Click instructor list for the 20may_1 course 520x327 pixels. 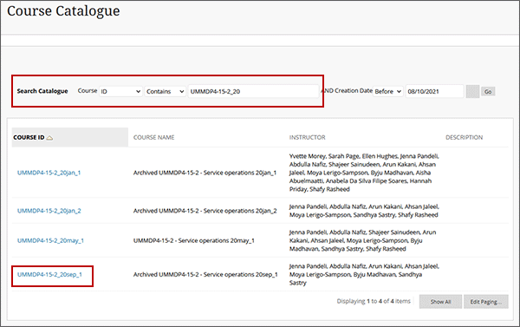pyautogui.click(x=363, y=240)
